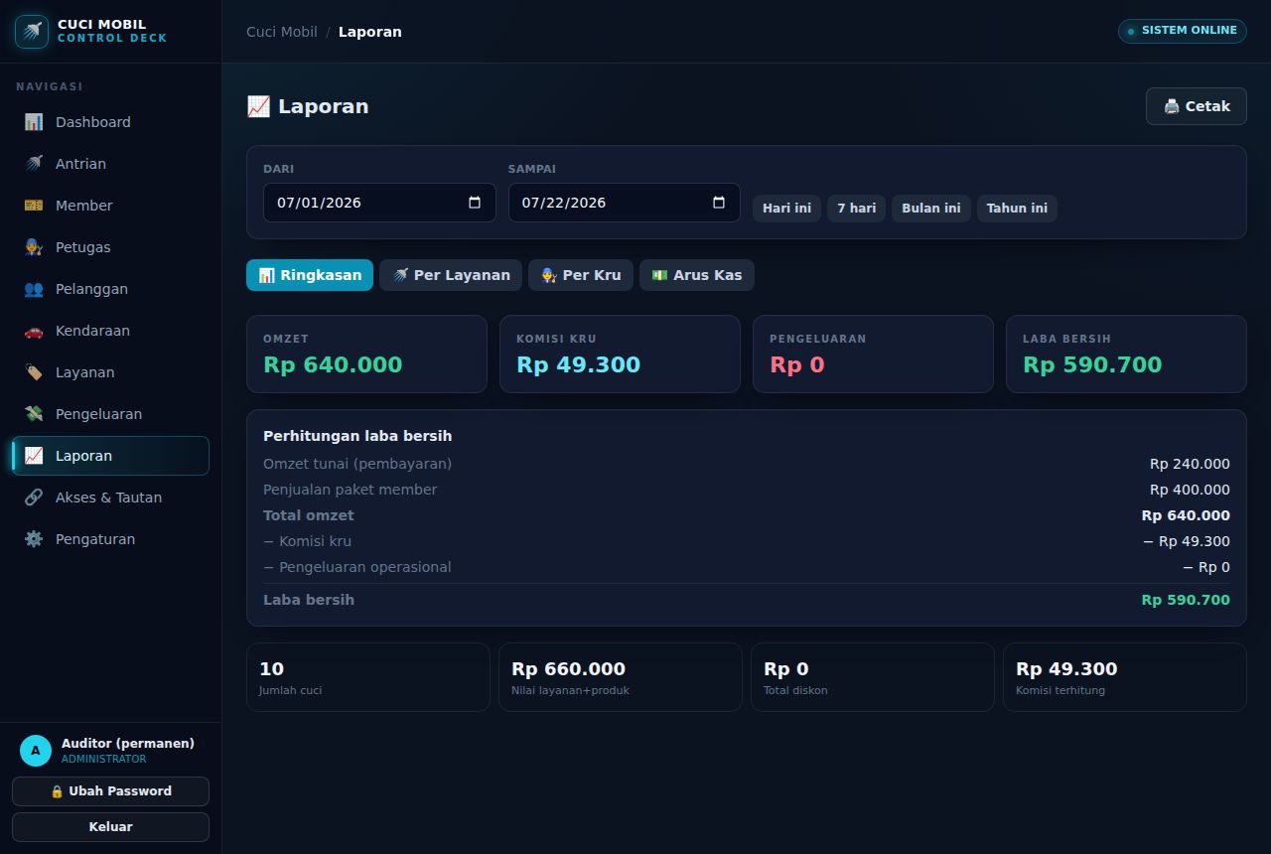
Task: Open the calendar picker in Dari field
Action: [x=475, y=203]
